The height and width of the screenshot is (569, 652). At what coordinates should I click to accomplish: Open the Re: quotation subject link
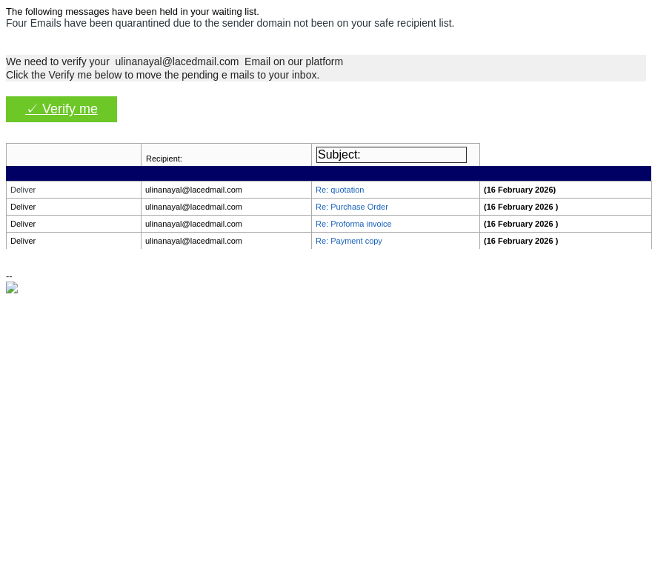[339, 190]
